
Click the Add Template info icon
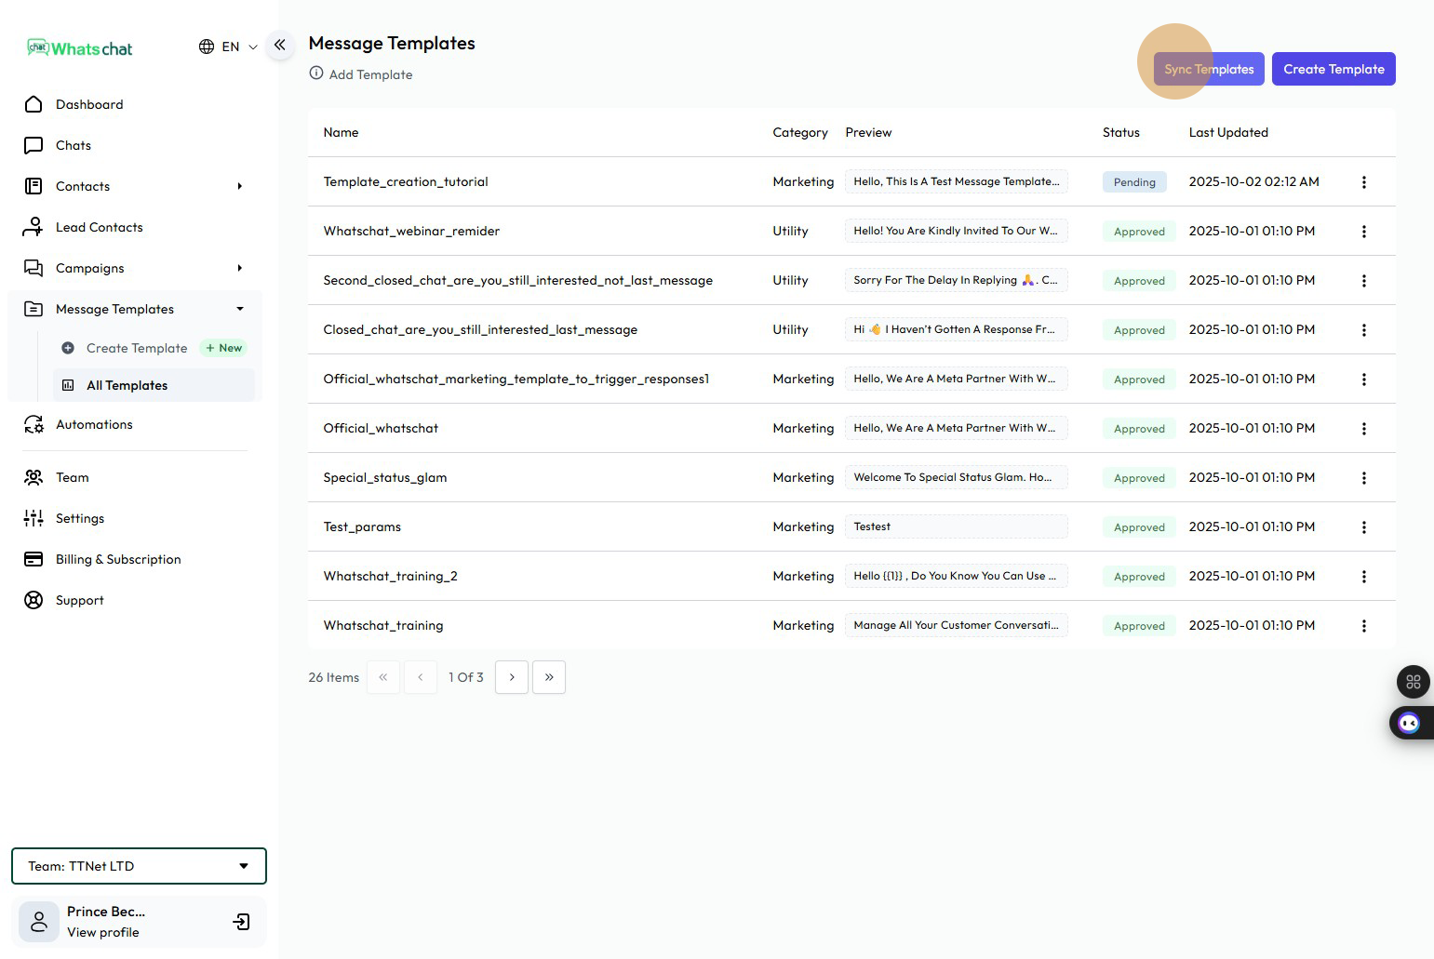click(x=316, y=73)
